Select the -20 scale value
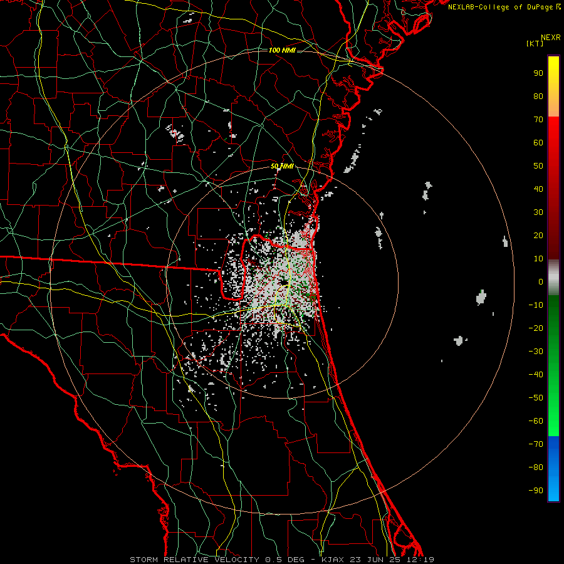Viewport: 564px width, 564px height. (x=536, y=328)
